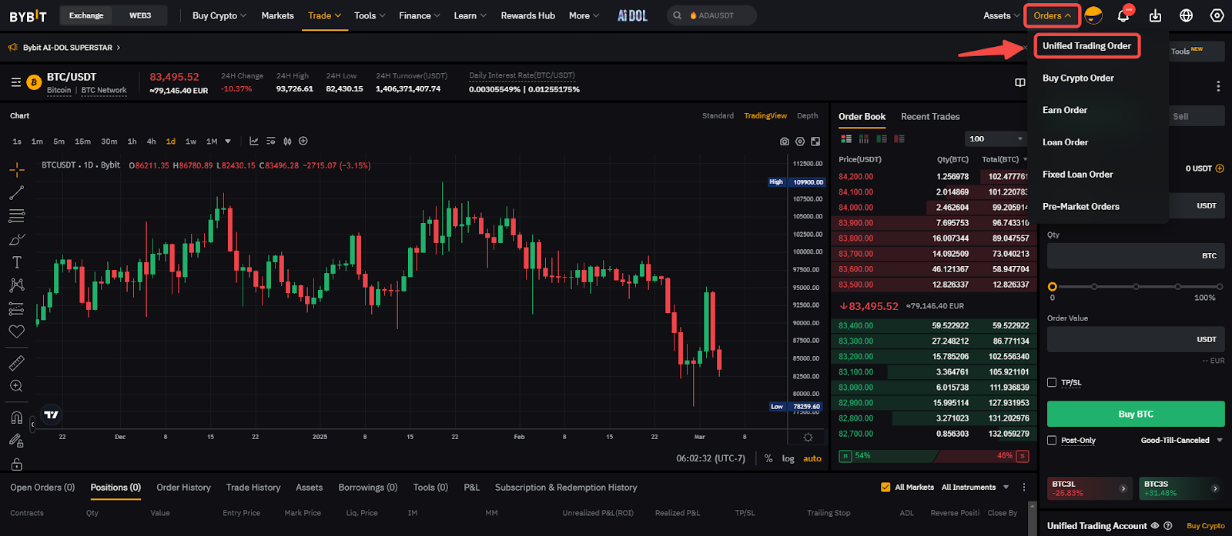1232x536 pixels.
Task: Click the download app icon in header
Action: pos(1155,16)
